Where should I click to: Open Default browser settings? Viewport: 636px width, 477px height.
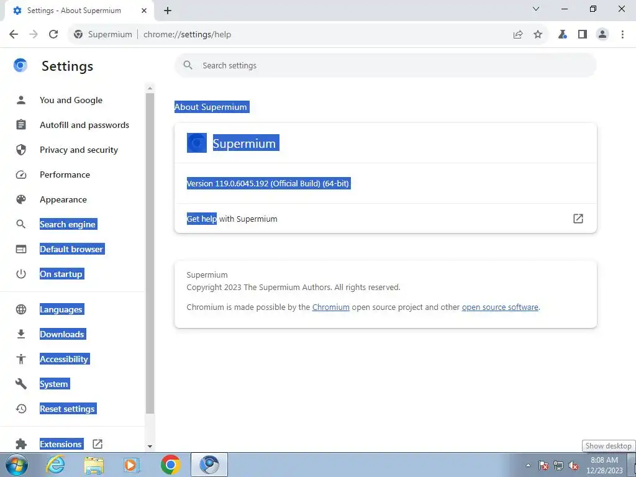click(x=72, y=249)
